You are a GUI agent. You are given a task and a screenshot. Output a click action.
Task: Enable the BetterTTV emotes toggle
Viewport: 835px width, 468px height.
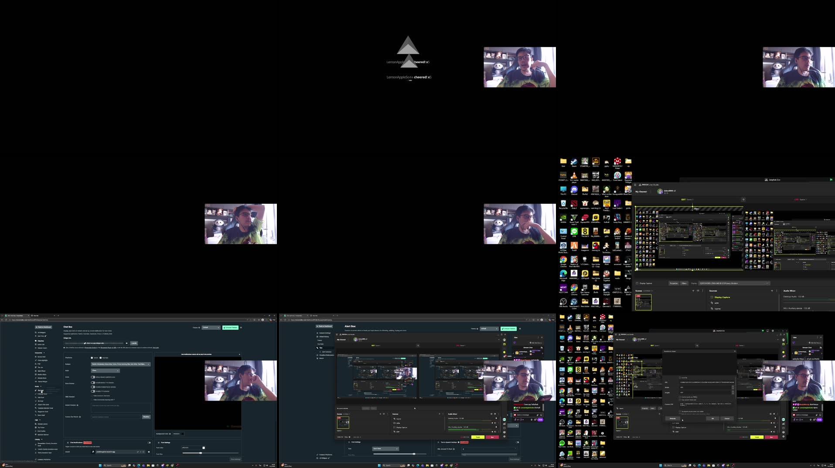[x=93, y=383]
